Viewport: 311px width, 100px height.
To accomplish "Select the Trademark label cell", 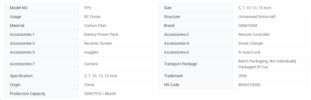I will coord(196,76).
